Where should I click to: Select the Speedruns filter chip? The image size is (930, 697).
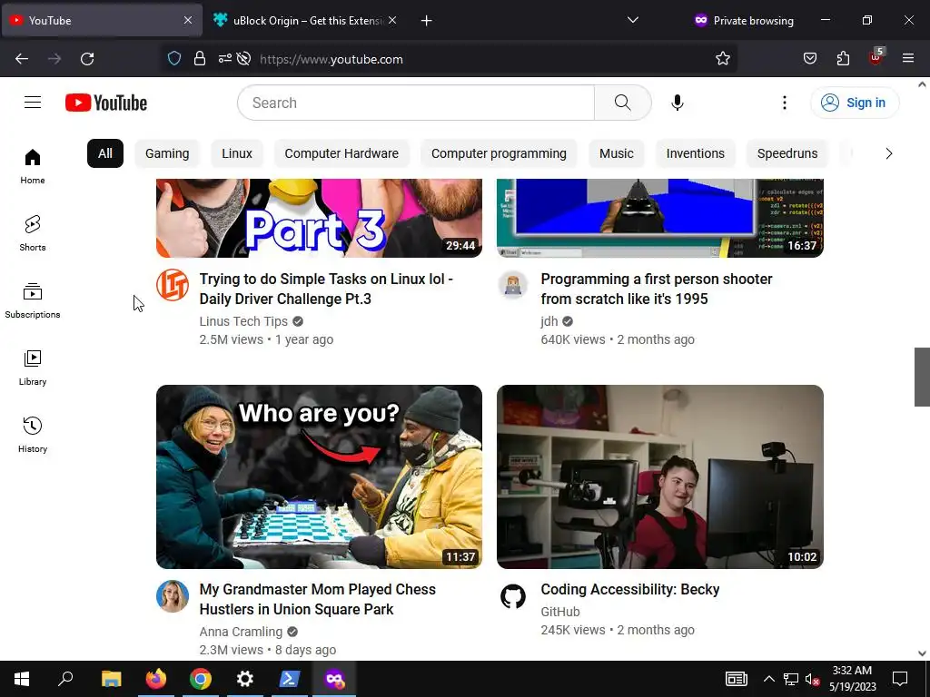pyautogui.click(x=787, y=153)
